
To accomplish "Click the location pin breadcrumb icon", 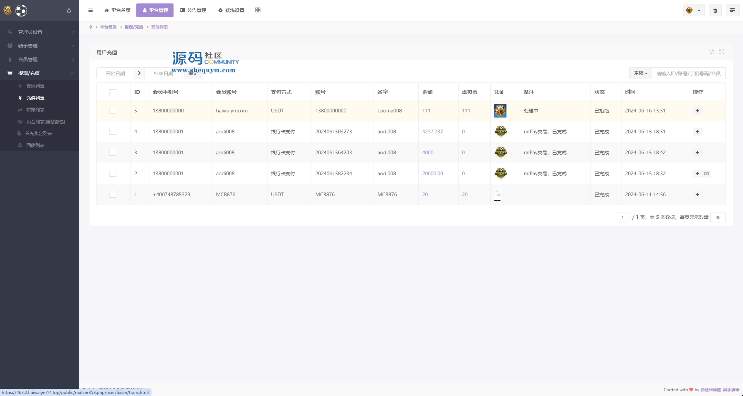I will 91,27.
